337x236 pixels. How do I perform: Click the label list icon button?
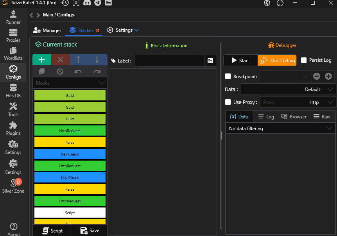pos(210,61)
